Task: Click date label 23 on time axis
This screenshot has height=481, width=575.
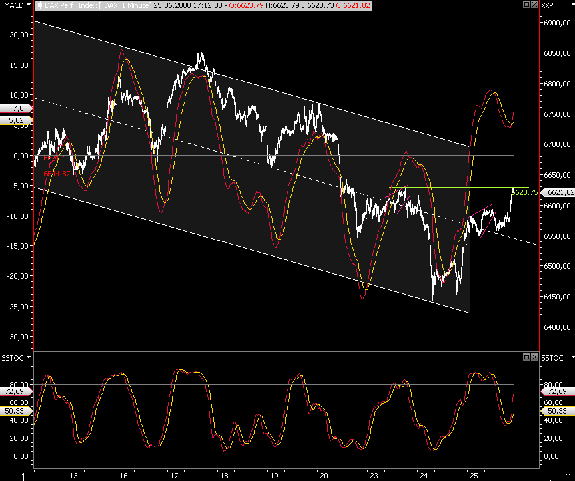Action: [x=374, y=476]
